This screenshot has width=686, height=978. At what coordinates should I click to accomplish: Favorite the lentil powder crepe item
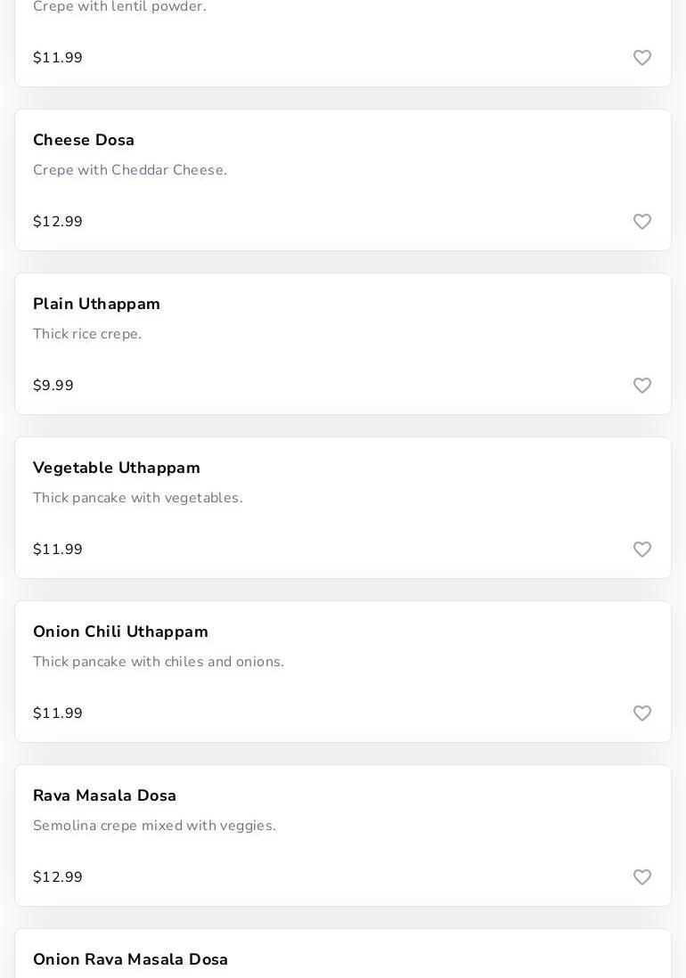coord(642,58)
